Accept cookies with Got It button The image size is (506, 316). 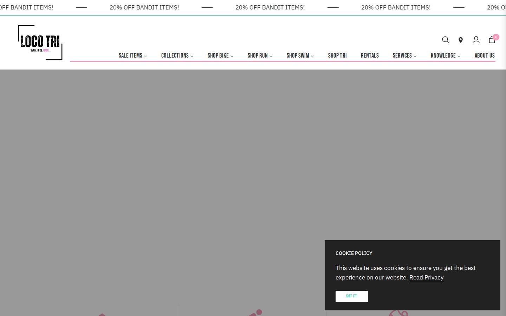coord(352,296)
